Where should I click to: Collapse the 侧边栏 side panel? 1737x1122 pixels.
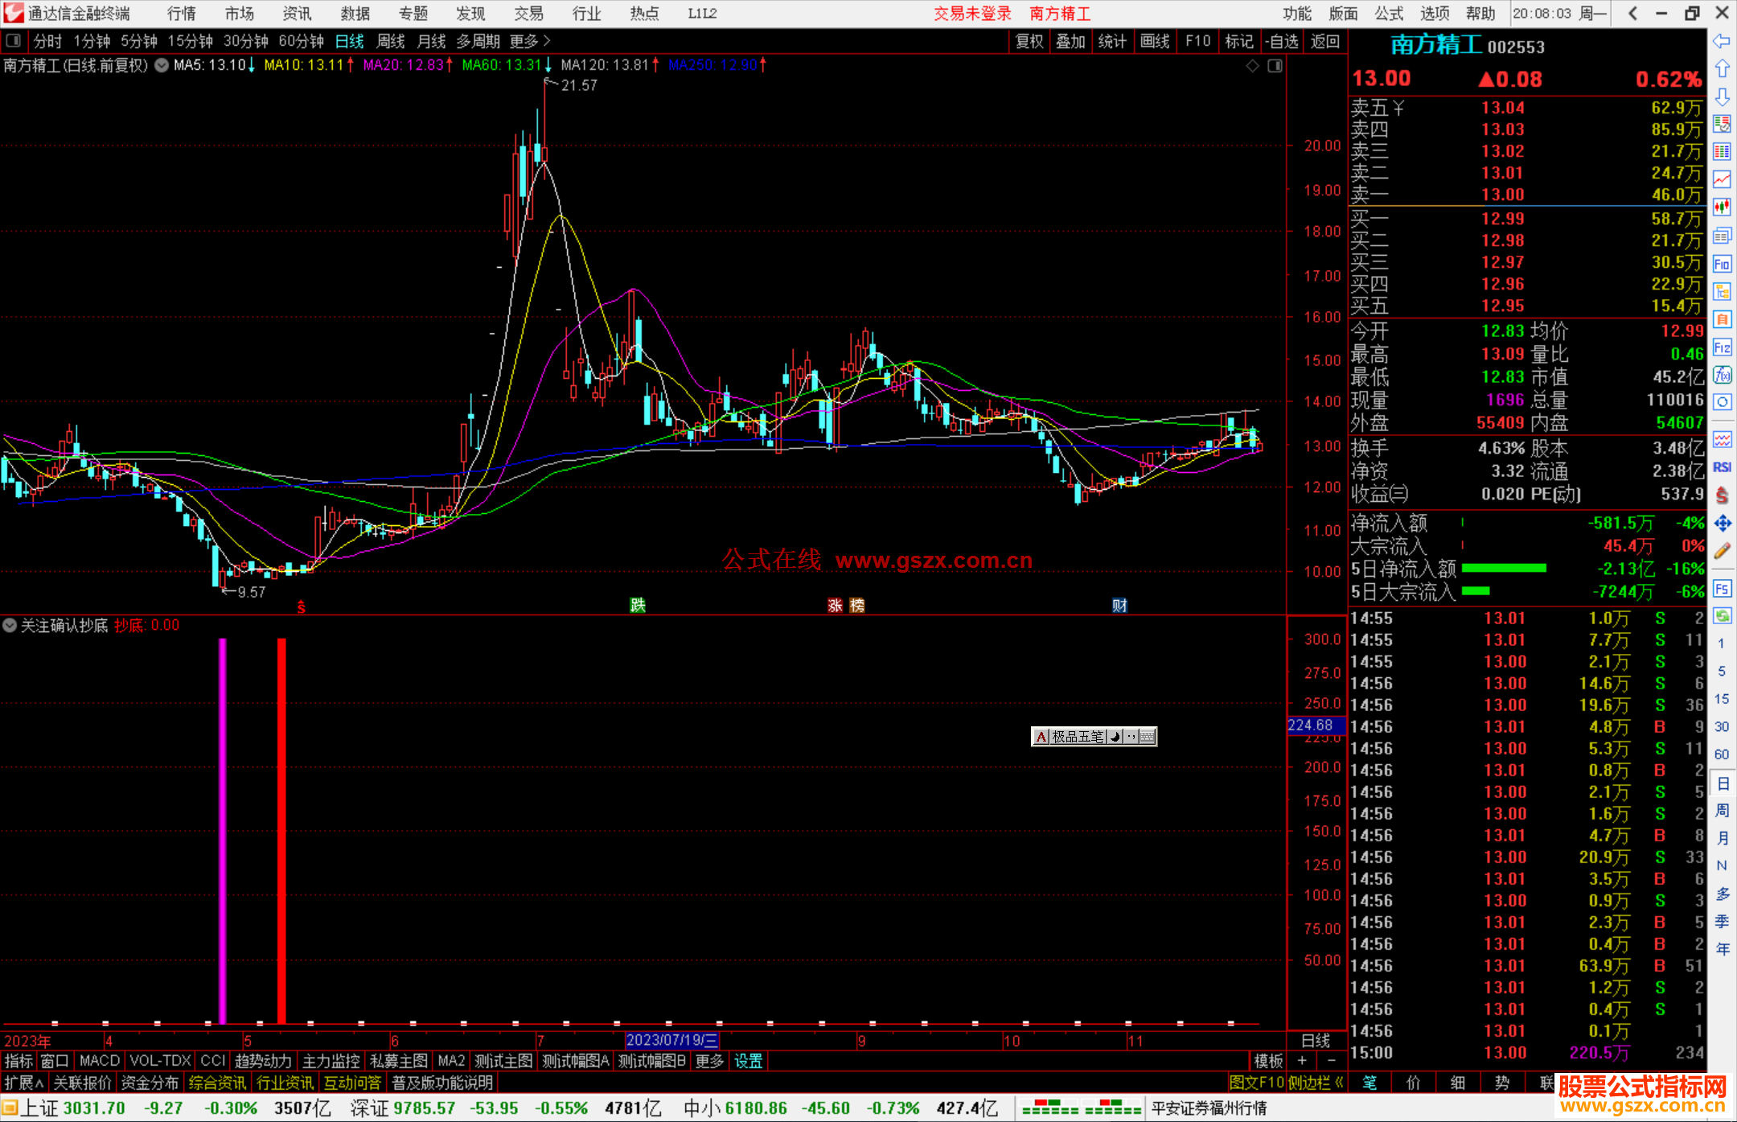tap(1316, 1083)
